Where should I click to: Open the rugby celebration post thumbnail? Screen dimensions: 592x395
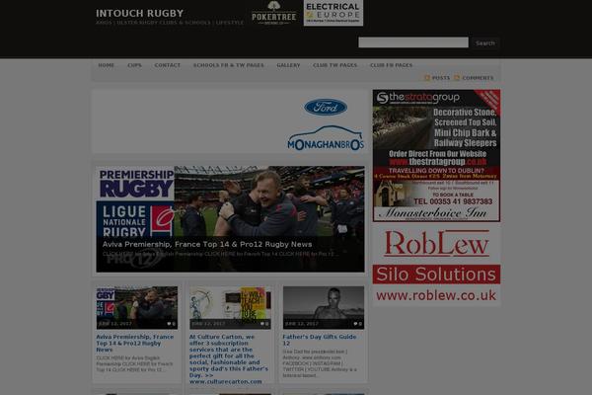click(137, 307)
